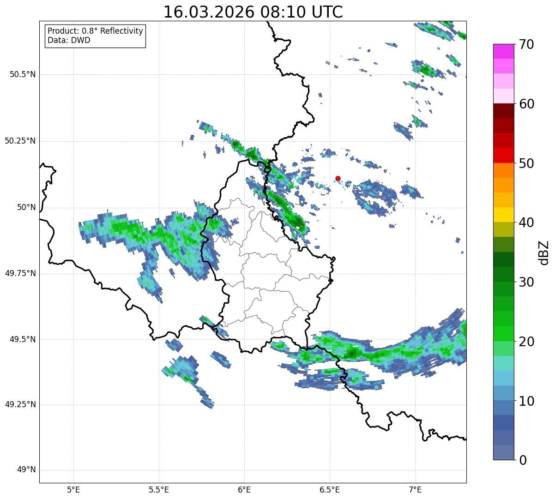Click the dark maroon colorbar swatch below 60
Screen dimensions: 555x499
504,111
